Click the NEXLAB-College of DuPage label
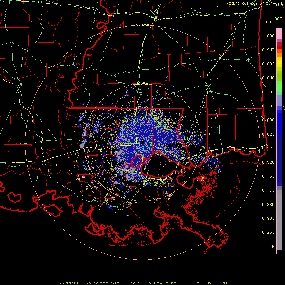 click(x=253, y=3)
